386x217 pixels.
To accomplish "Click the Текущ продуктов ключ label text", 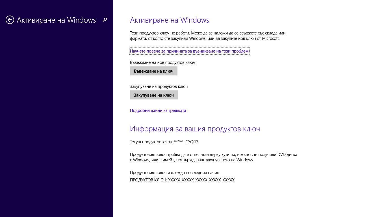I will [151, 142].
